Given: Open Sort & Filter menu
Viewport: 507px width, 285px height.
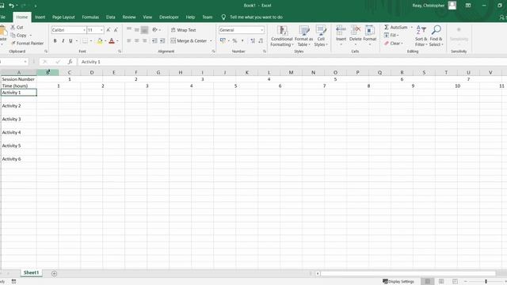Looking at the screenshot, I should click(421, 36).
